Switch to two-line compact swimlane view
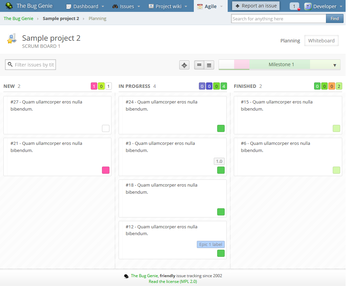 tap(199, 65)
